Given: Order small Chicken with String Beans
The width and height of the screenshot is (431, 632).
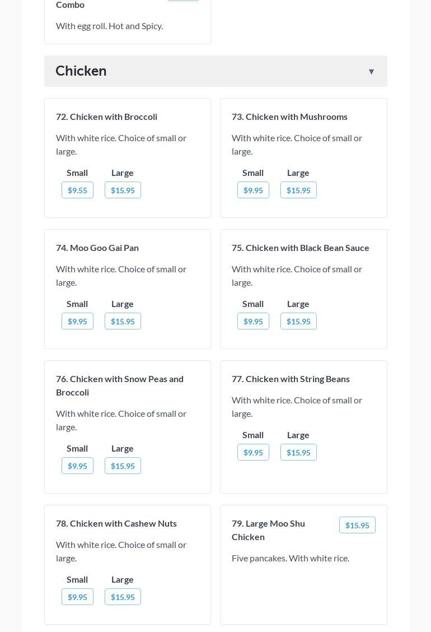Looking at the screenshot, I should point(253,452).
